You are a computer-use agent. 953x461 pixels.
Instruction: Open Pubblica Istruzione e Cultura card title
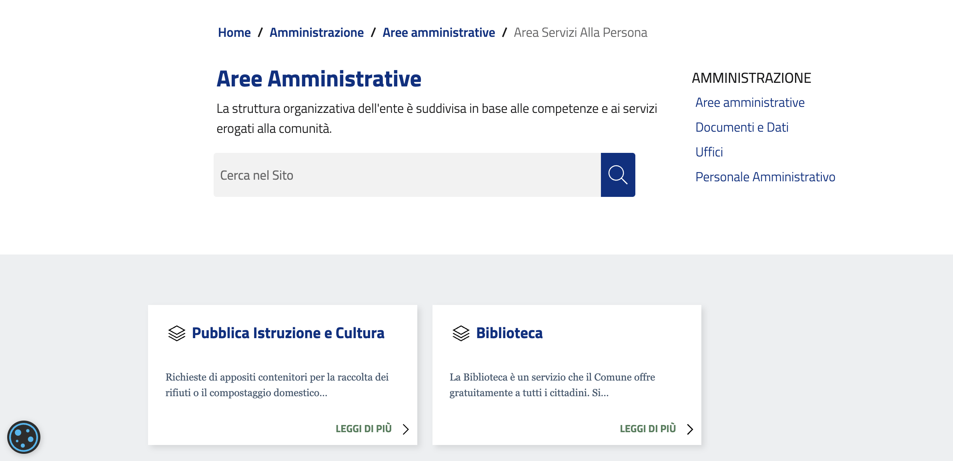[288, 333]
